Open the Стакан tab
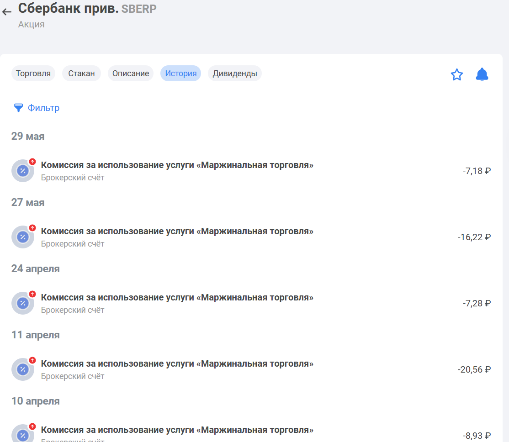509x442 pixels. [x=81, y=74]
